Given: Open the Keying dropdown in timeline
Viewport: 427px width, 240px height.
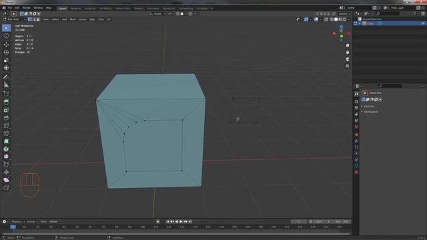Looking at the screenshot, I should (32, 221).
